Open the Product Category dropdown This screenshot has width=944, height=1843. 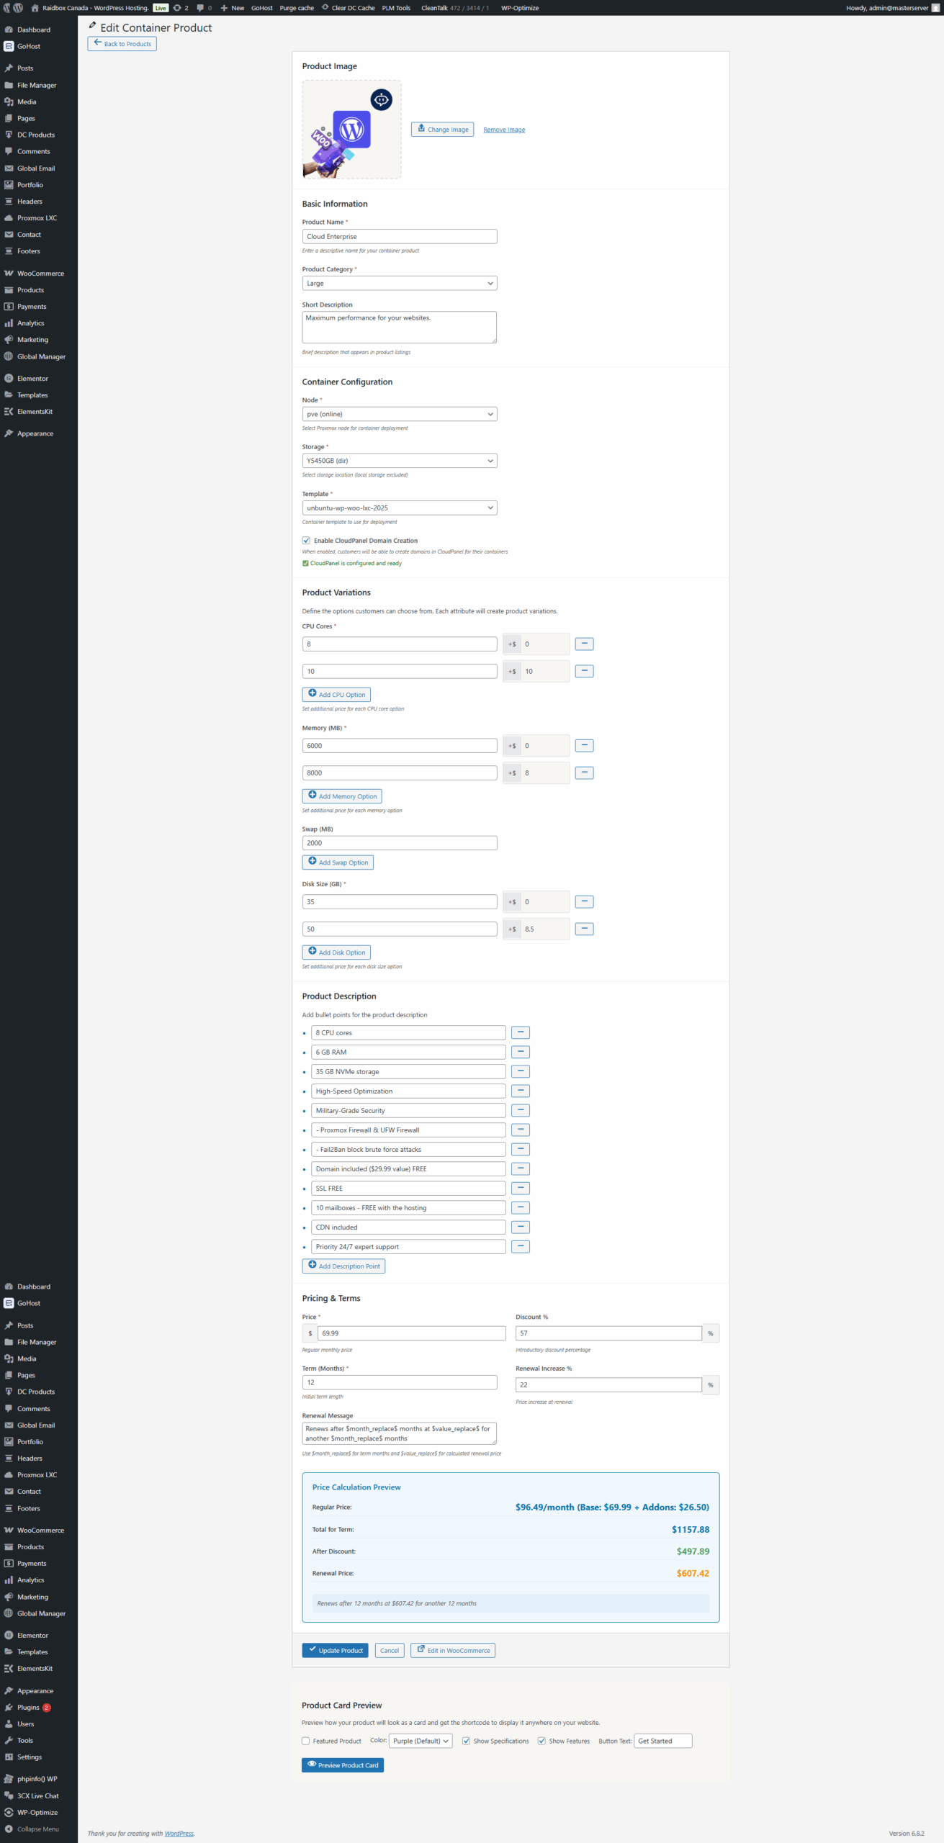click(x=399, y=284)
